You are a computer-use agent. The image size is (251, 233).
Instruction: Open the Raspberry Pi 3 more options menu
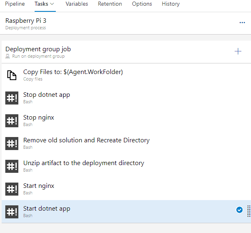(242, 22)
